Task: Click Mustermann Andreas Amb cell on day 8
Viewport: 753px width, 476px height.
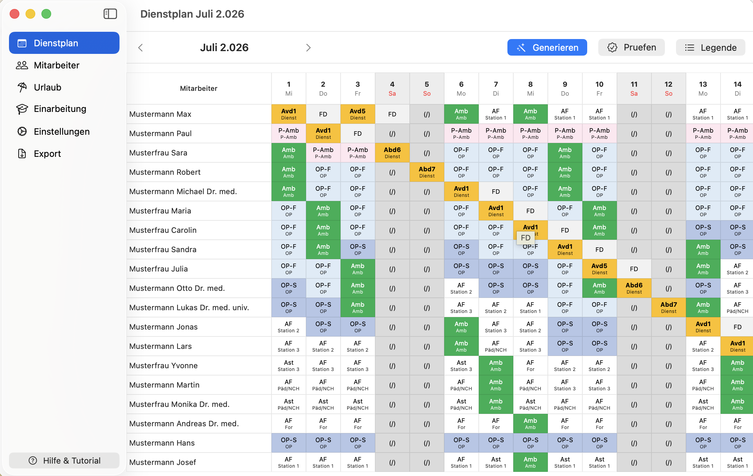Action: click(x=531, y=423)
